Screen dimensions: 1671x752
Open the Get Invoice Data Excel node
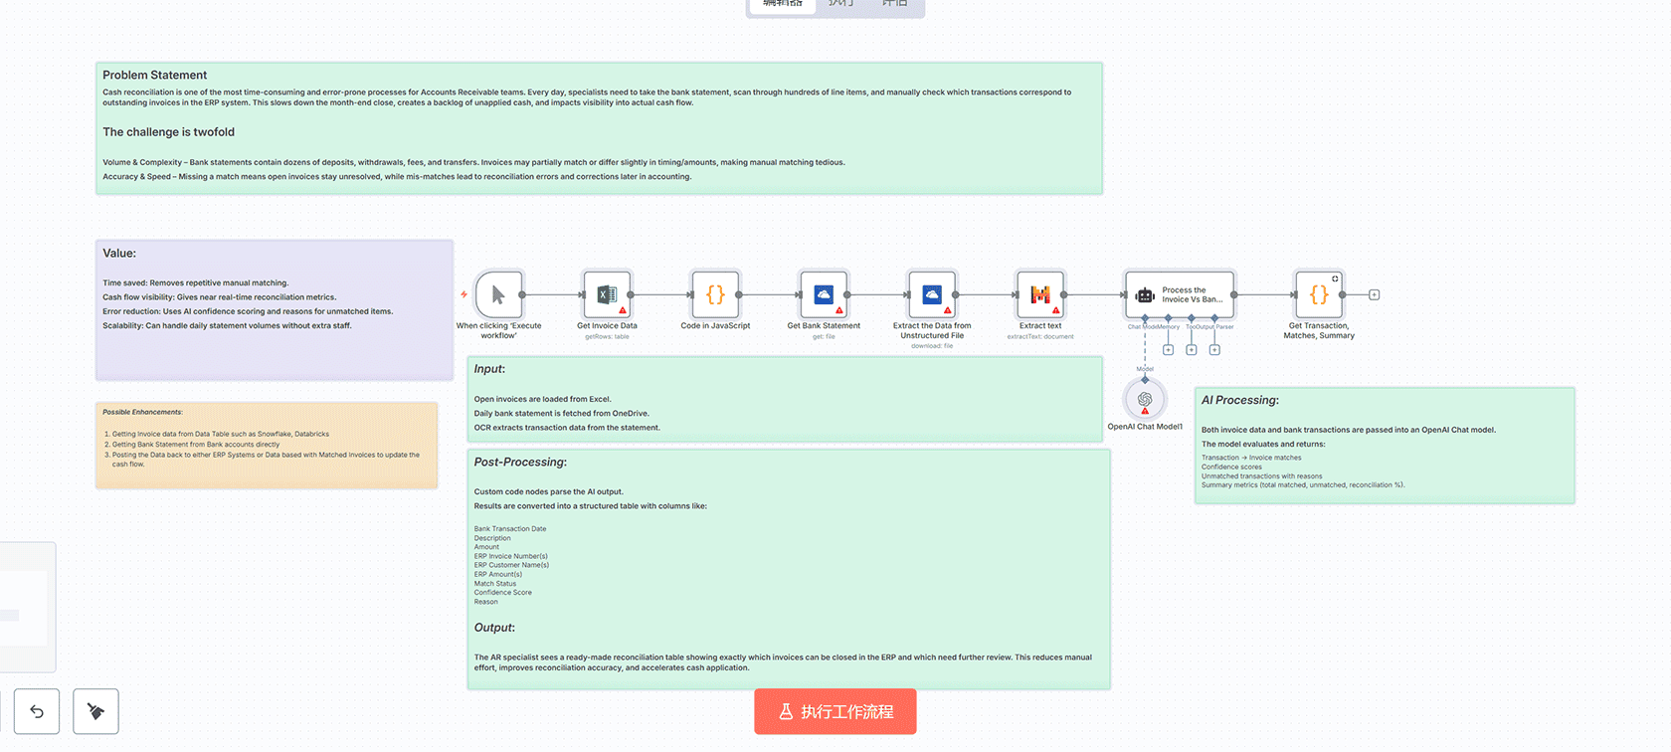607,295
